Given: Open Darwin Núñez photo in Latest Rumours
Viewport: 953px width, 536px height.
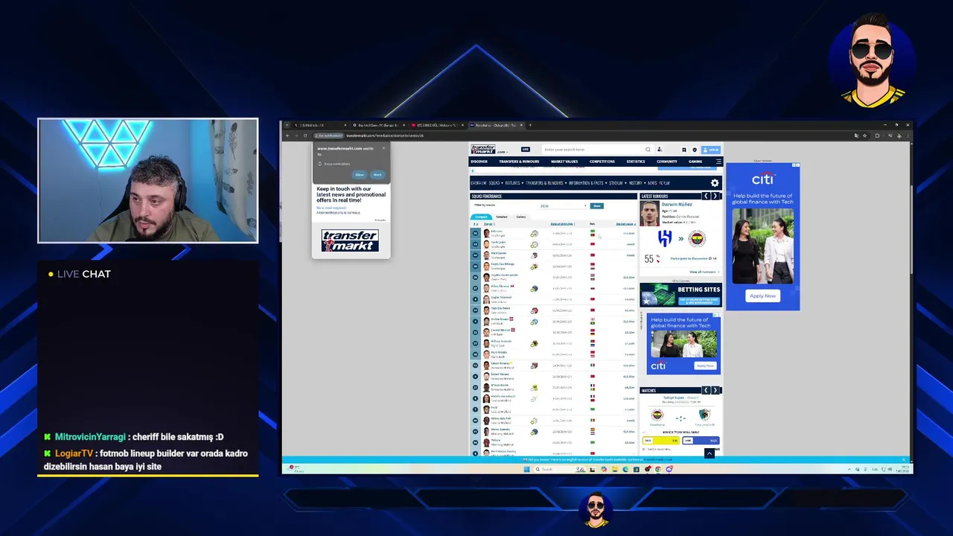Looking at the screenshot, I should [x=650, y=213].
